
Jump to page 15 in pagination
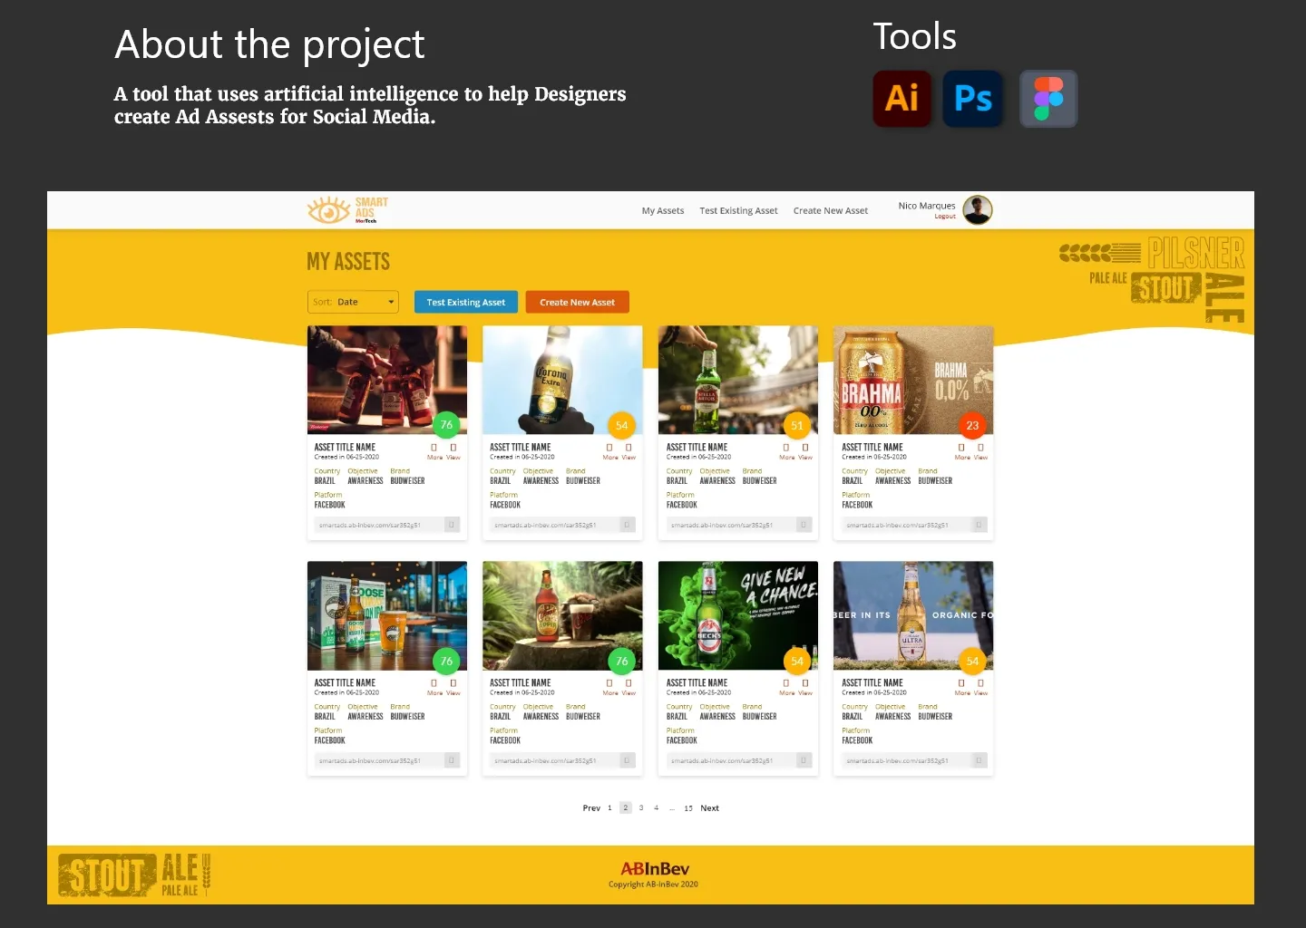(x=688, y=808)
